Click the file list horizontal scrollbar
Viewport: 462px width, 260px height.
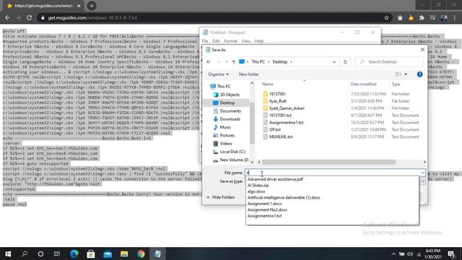coord(328,162)
